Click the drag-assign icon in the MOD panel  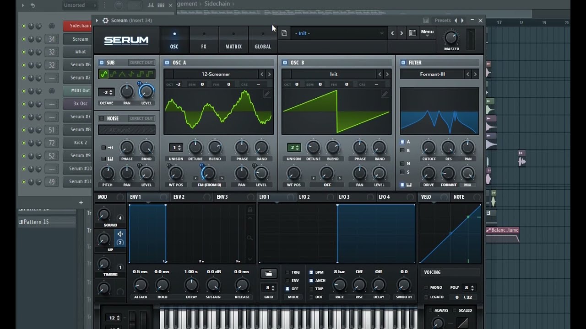[x=120, y=234]
